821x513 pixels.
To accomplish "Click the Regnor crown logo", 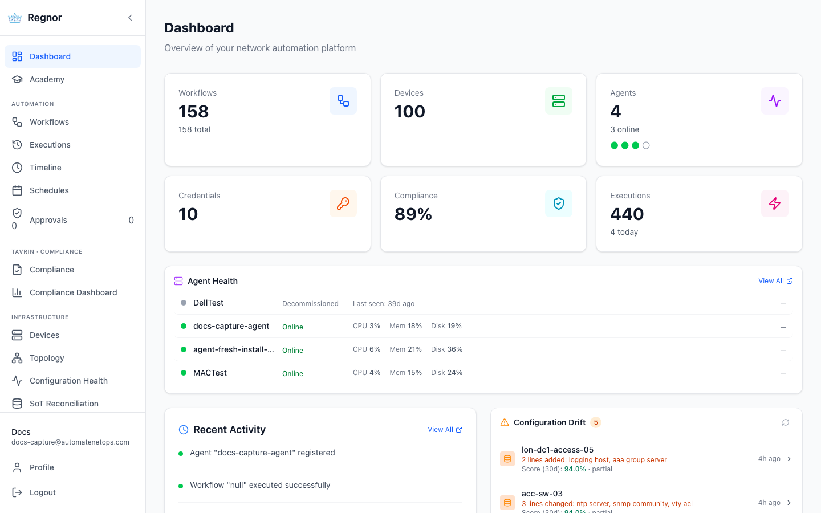I will pos(15,18).
